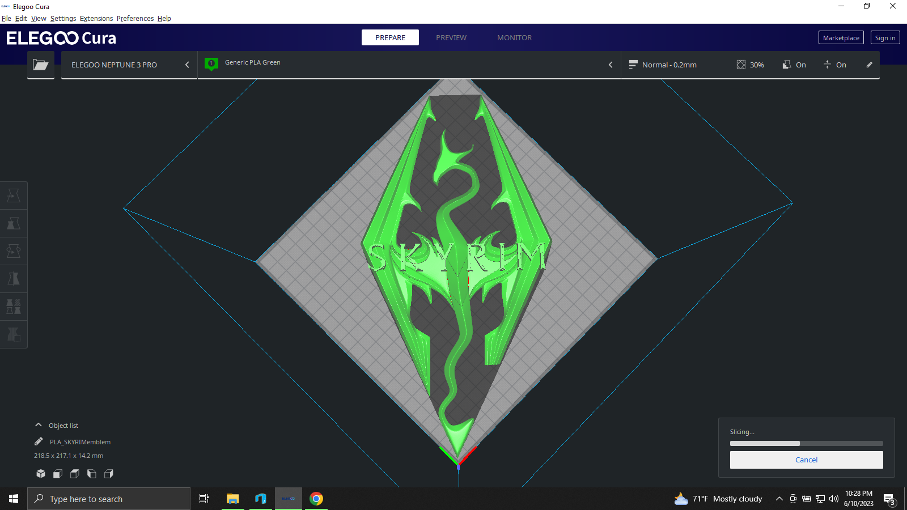
Task: Select the Mirror tool in left toolbar
Action: pos(14,279)
